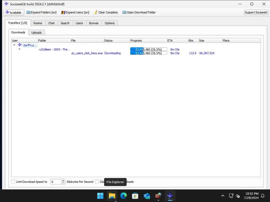Select folder +/Colleen - 2005 - The...

[54, 49]
